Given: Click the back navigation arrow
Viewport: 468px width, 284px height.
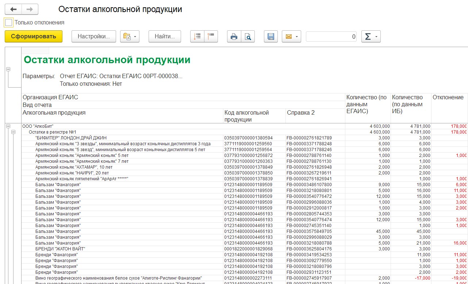Looking at the screenshot, I should [13, 9].
